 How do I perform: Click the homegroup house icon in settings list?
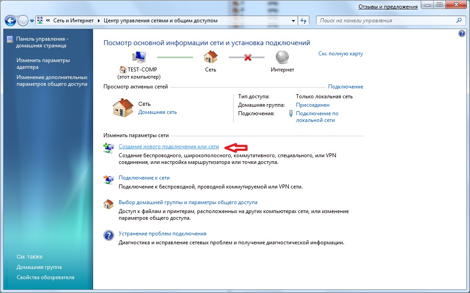108,204
